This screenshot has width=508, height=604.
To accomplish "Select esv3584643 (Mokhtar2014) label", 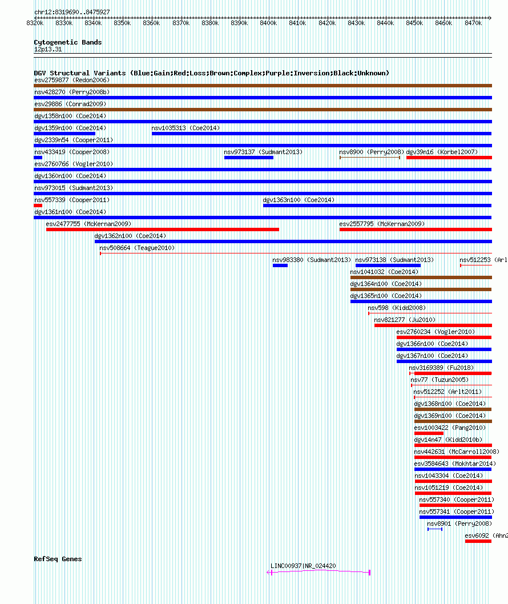I will click(x=455, y=464).
